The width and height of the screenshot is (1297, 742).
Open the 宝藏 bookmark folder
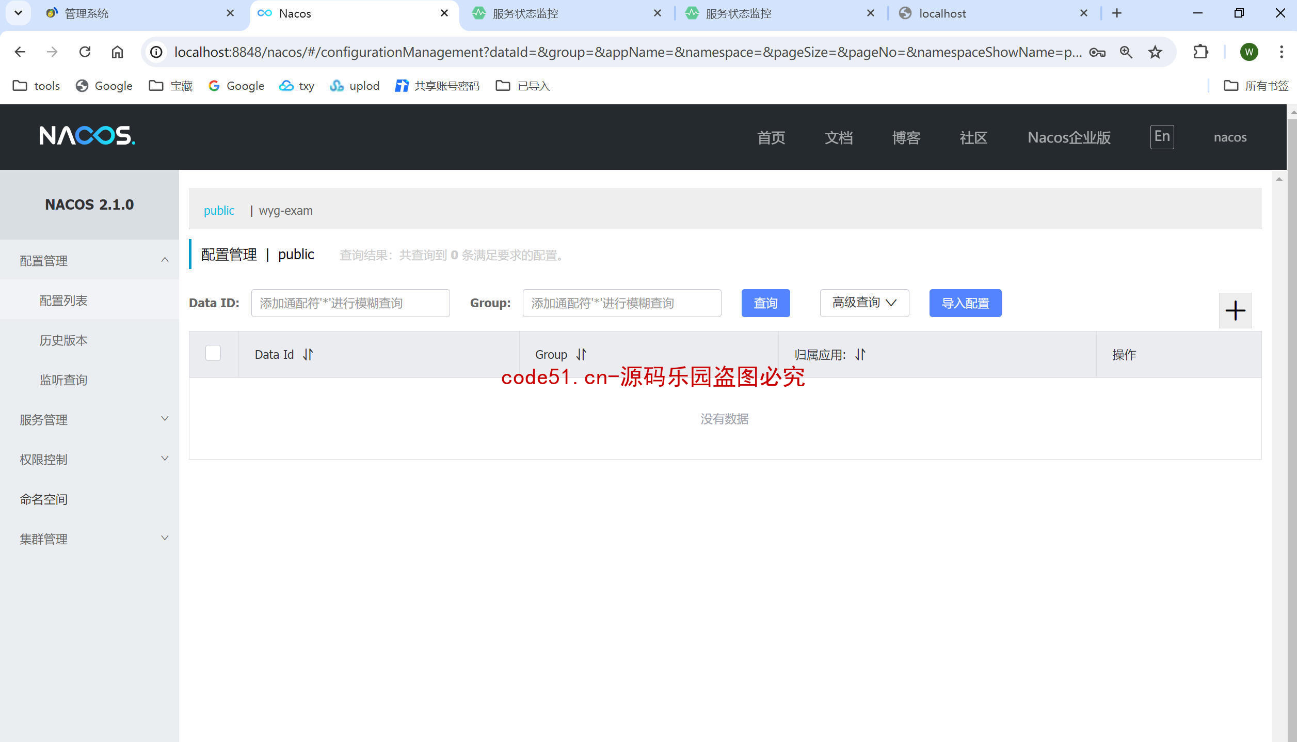click(x=171, y=86)
